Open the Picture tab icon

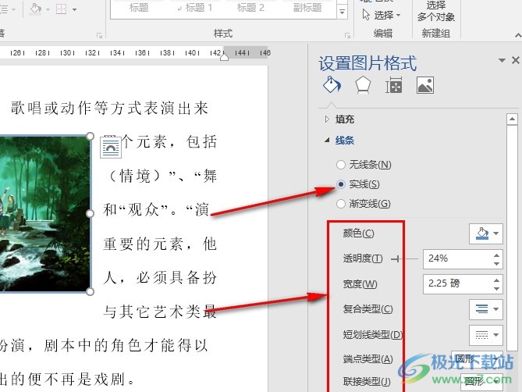tap(425, 85)
